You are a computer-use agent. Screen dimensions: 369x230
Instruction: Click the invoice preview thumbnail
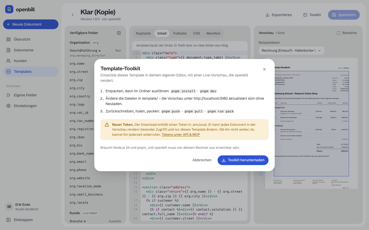[x=311, y=123]
